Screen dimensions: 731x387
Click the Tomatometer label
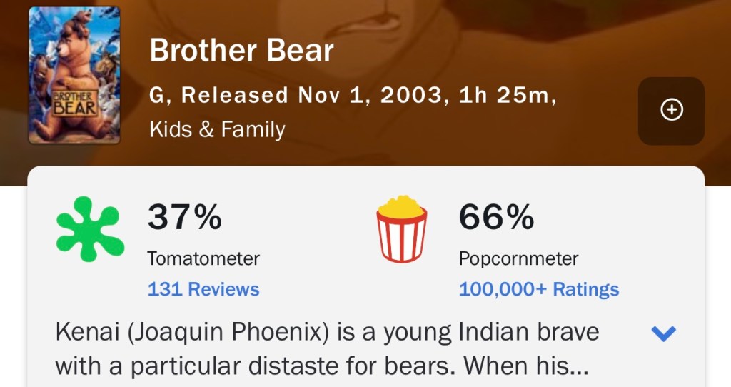(203, 258)
